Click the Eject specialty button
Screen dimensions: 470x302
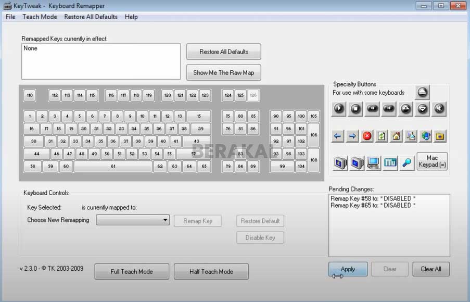[422, 92]
